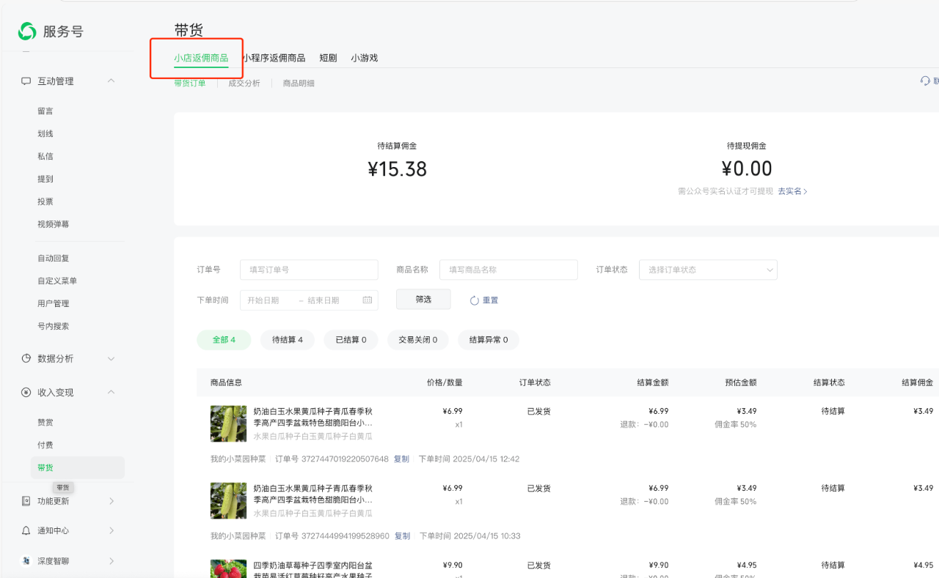This screenshot has height=578, width=939.
Task: Click the 待结算佣金 amount ¥15.38
Action: 398,169
